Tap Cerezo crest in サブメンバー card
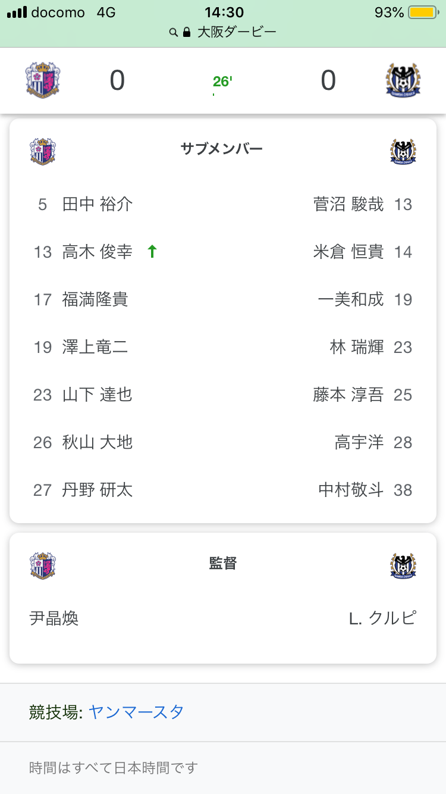The width and height of the screenshot is (446, 794). 43,151
